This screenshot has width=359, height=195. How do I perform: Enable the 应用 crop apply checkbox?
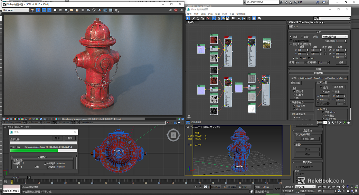(321, 87)
